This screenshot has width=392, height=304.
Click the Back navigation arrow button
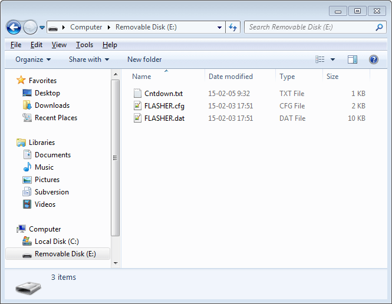[x=14, y=27]
